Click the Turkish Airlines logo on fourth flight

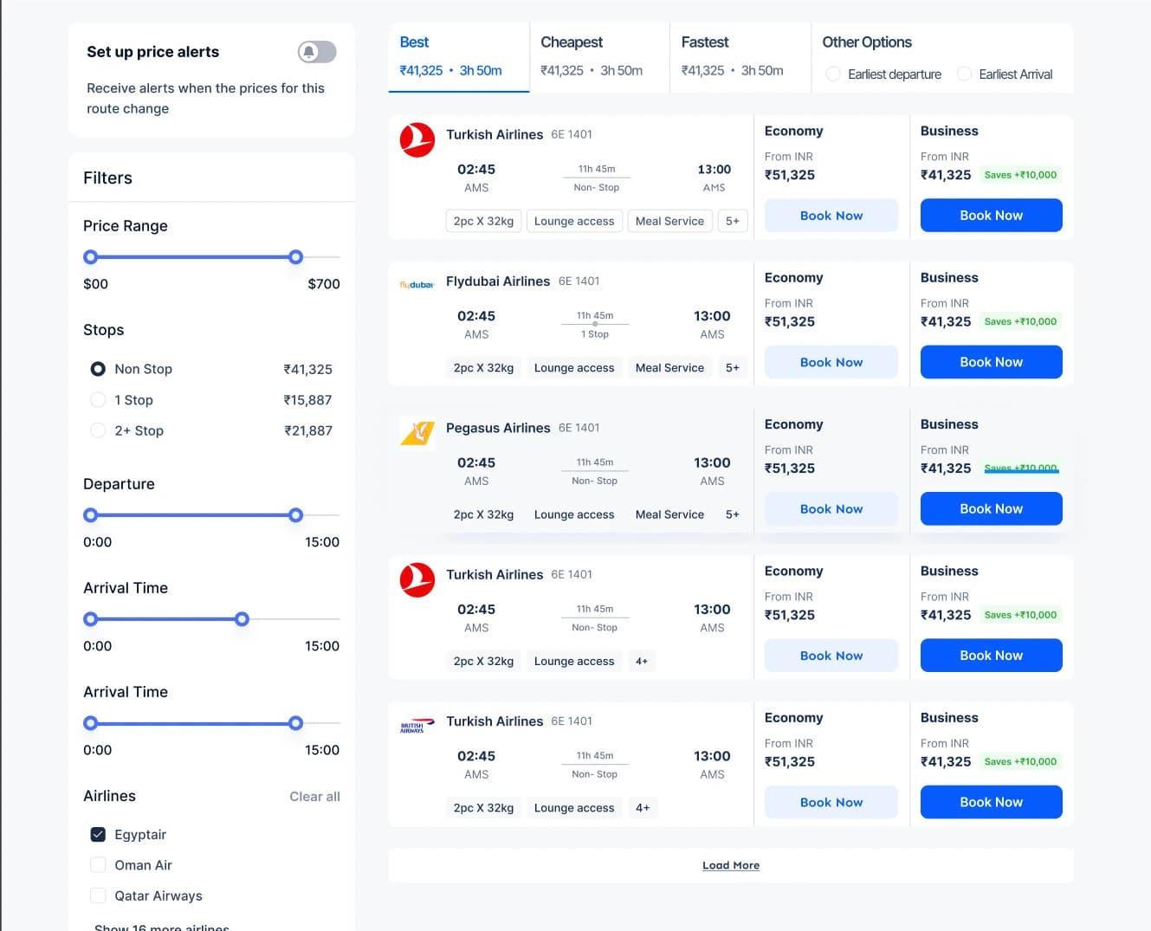417,580
